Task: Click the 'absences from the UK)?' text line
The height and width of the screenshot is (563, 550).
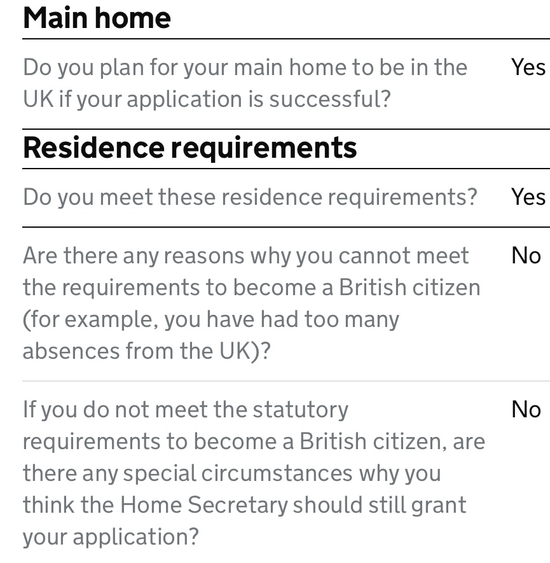Action: pyautogui.click(x=146, y=351)
